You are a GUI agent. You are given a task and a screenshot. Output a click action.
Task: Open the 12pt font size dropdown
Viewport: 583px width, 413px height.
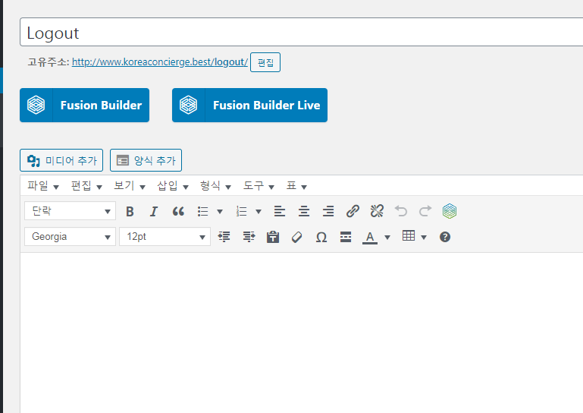165,236
